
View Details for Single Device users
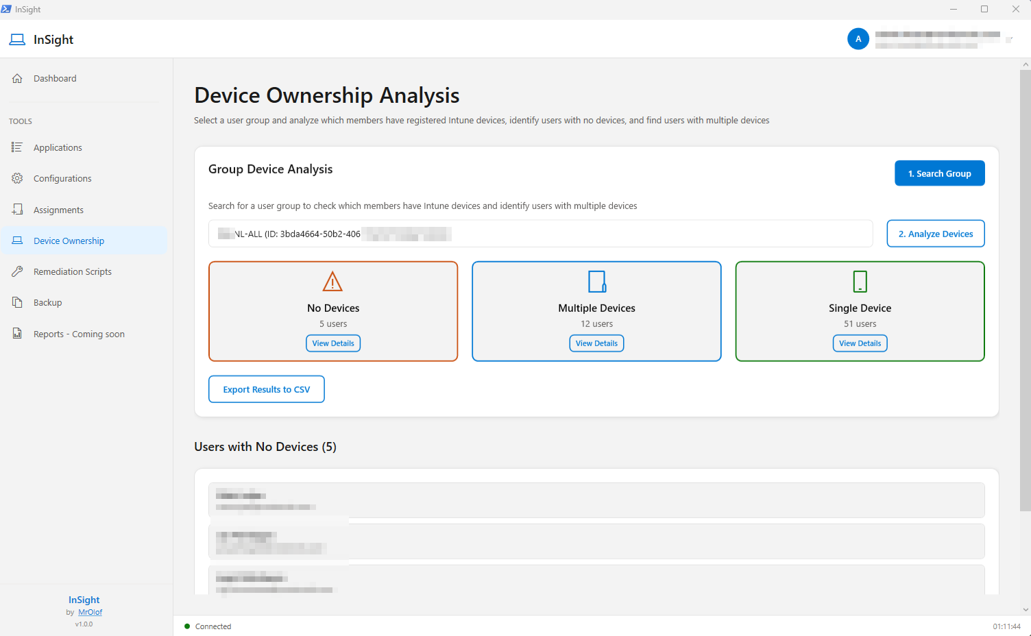click(860, 343)
